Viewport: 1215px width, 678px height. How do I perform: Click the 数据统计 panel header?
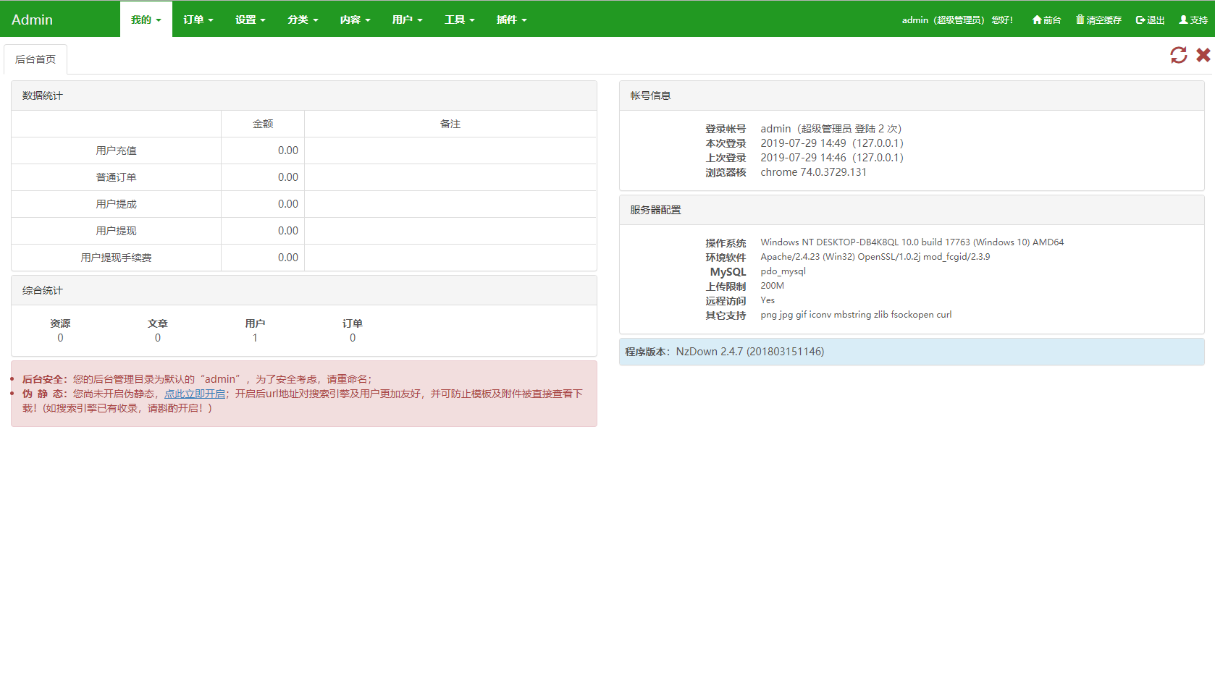(x=303, y=96)
